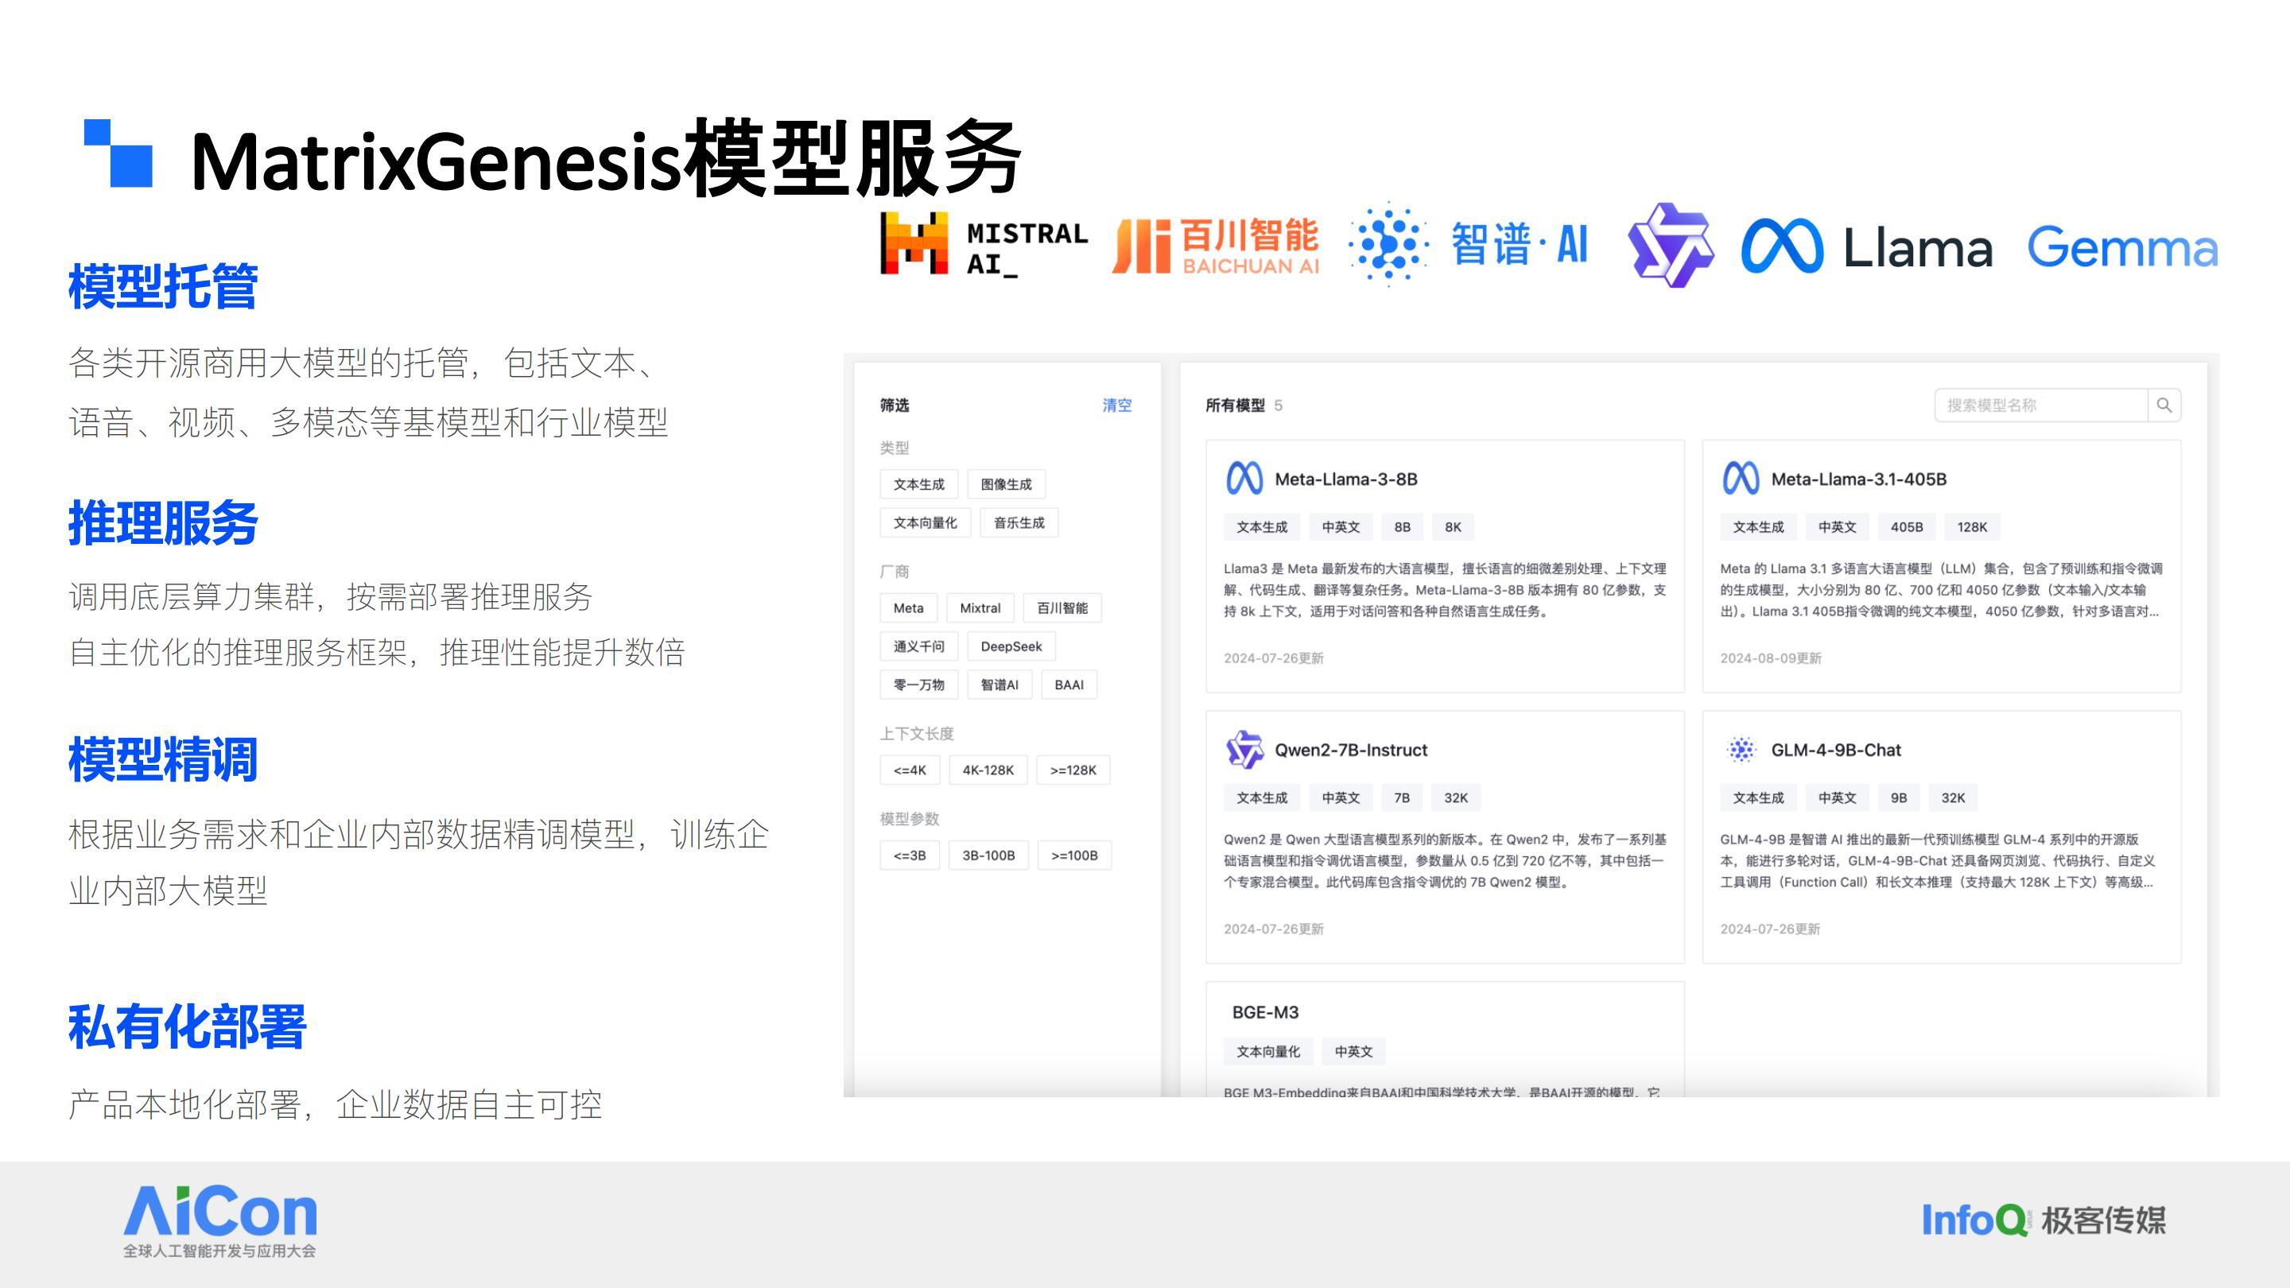The width and height of the screenshot is (2290, 1288).
Task: Click the Llama Meta logo in banner
Action: click(x=1866, y=246)
